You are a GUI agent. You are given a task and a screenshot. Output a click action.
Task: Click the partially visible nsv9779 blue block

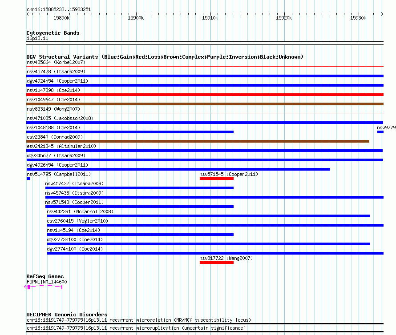point(380,132)
